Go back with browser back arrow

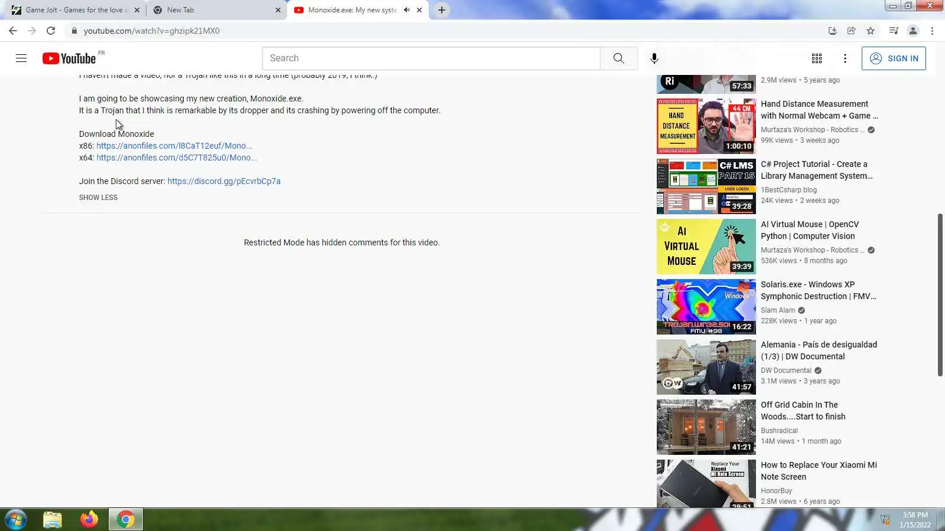point(13,31)
